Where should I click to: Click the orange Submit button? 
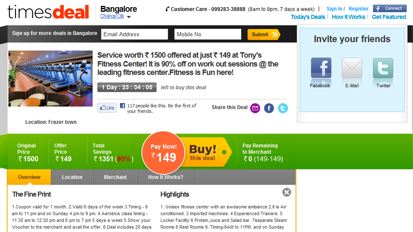(x=264, y=35)
